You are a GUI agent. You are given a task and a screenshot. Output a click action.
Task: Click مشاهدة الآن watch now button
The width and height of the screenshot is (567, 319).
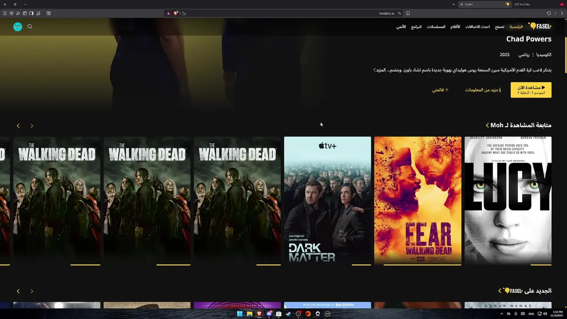(x=531, y=90)
